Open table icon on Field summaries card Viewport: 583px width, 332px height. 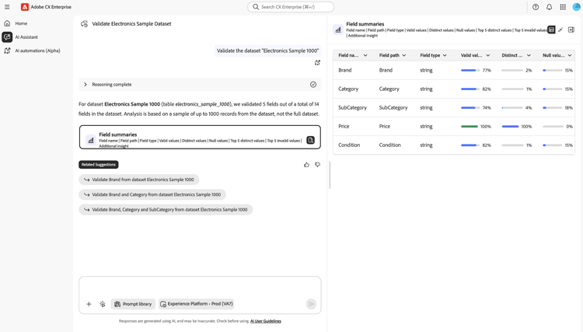310,140
